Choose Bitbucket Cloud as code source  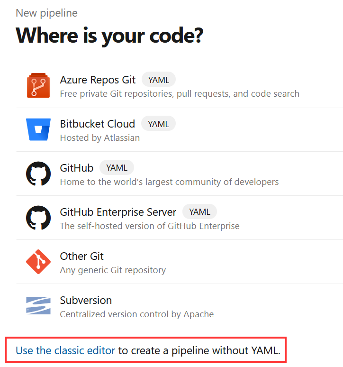pyautogui.click(x=180, y=130)
